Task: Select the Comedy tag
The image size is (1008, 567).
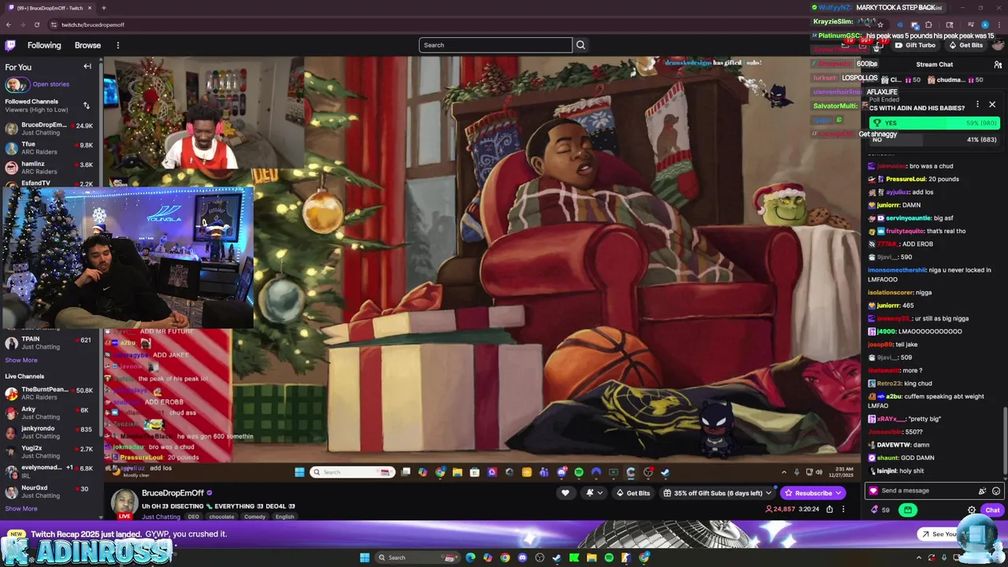Action: pos(255,517)
